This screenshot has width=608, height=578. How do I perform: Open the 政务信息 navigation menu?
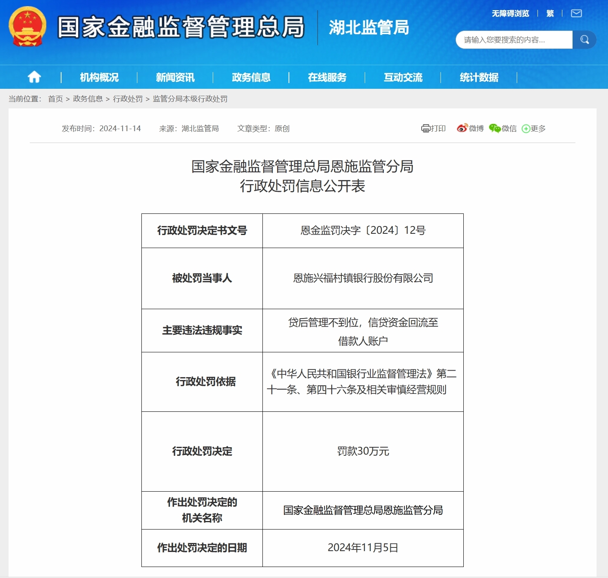click(251, 77)
